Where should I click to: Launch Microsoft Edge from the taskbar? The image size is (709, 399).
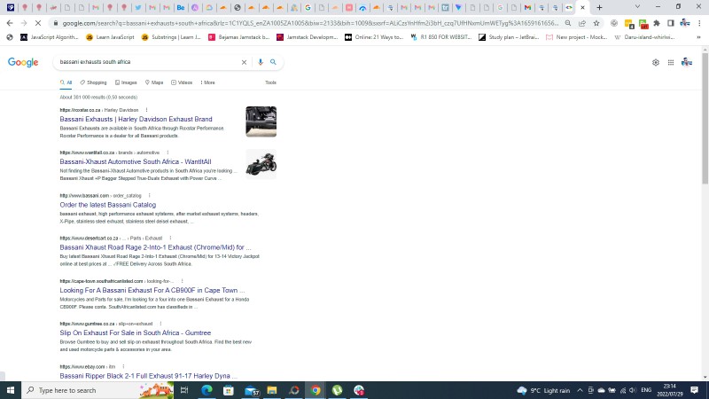click(206, 390)
